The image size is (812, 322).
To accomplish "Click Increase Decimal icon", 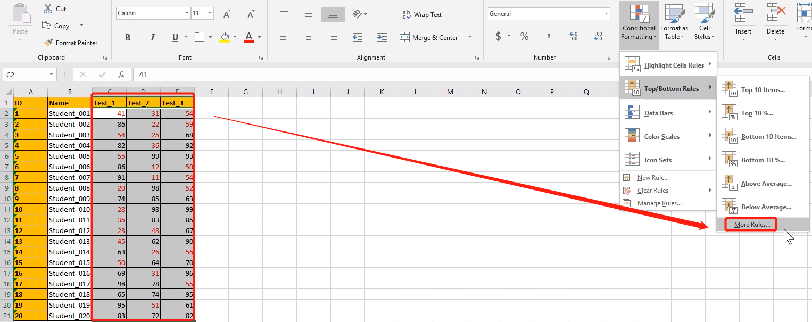I will pos(574,36).
